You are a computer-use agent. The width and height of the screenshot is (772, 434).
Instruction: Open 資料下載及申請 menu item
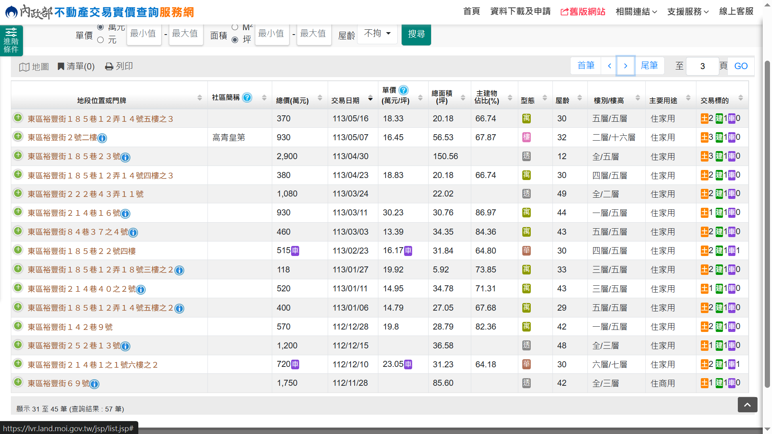point(520,11)
